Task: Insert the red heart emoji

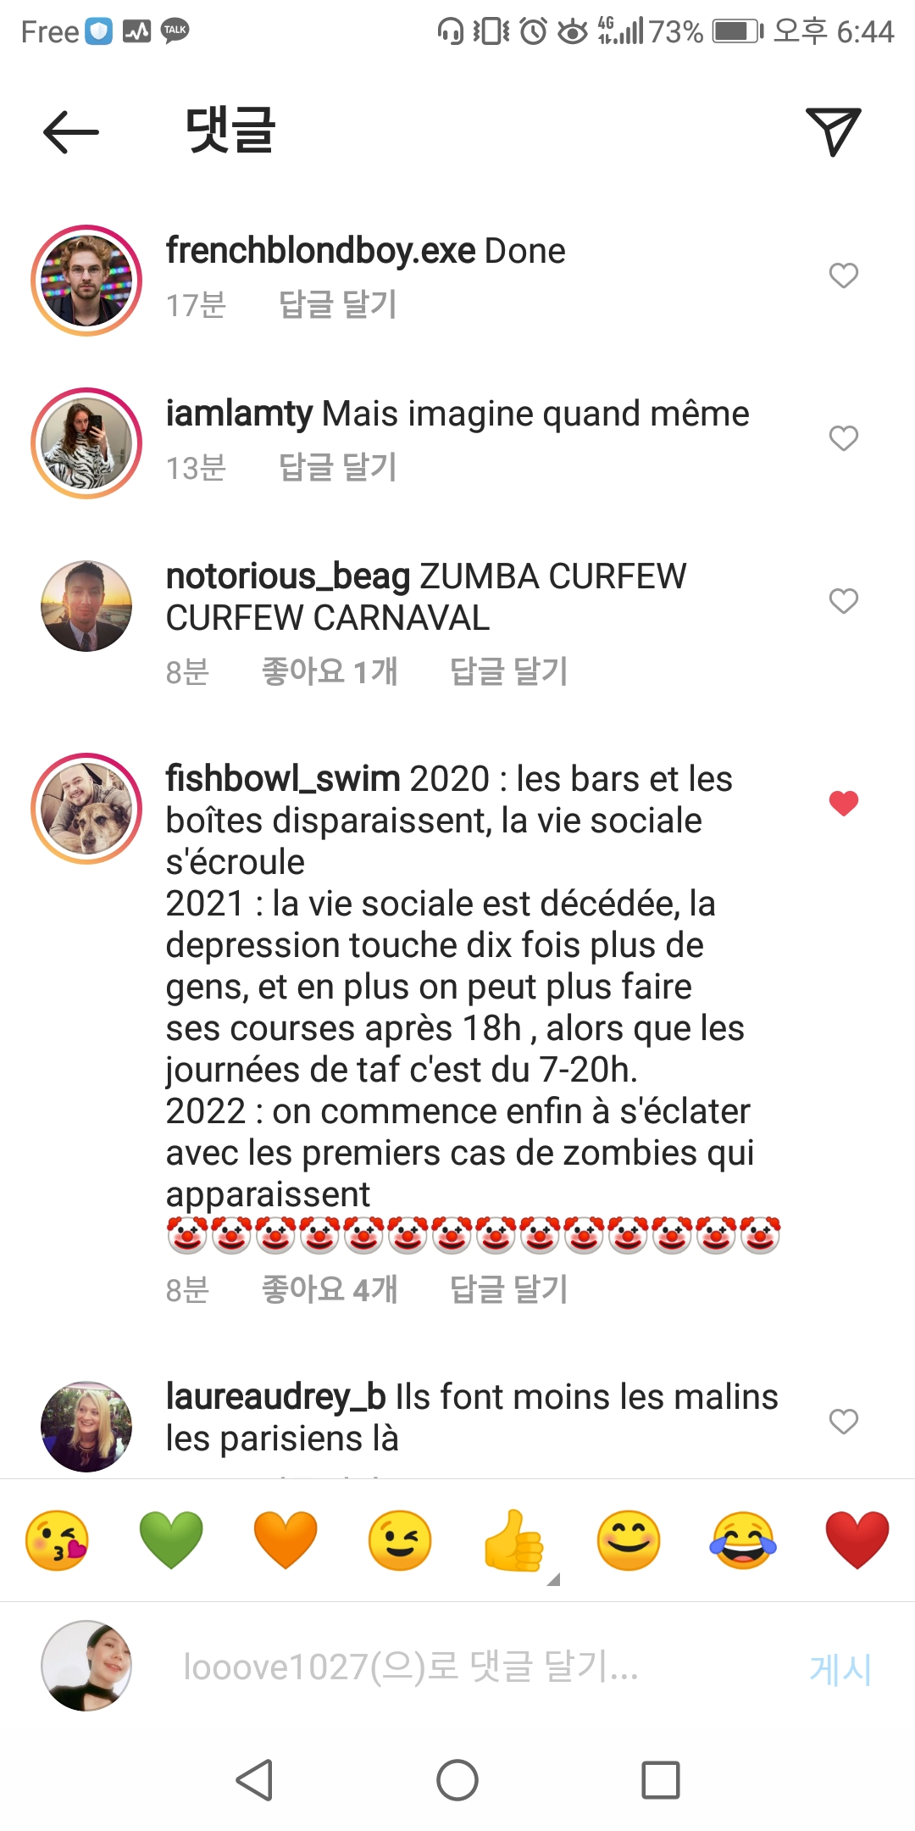Action: point(857,1540)
